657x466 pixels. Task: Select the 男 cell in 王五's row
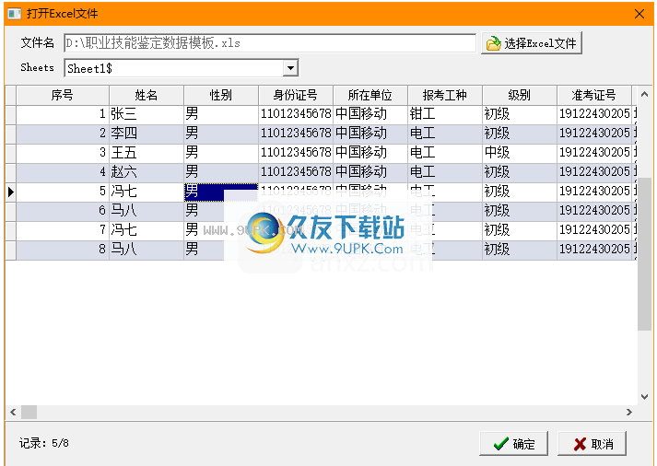coord(221,153)
